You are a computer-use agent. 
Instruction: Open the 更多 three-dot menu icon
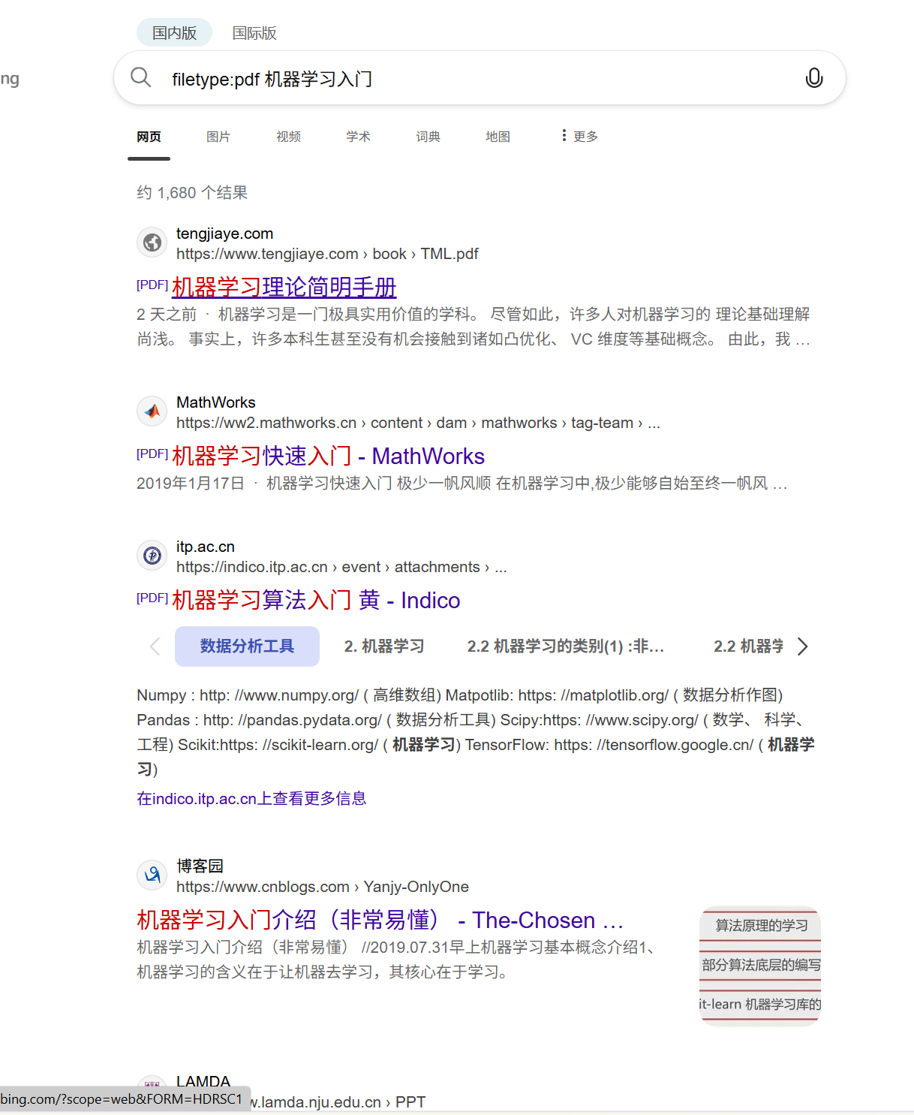click(564, 136)
